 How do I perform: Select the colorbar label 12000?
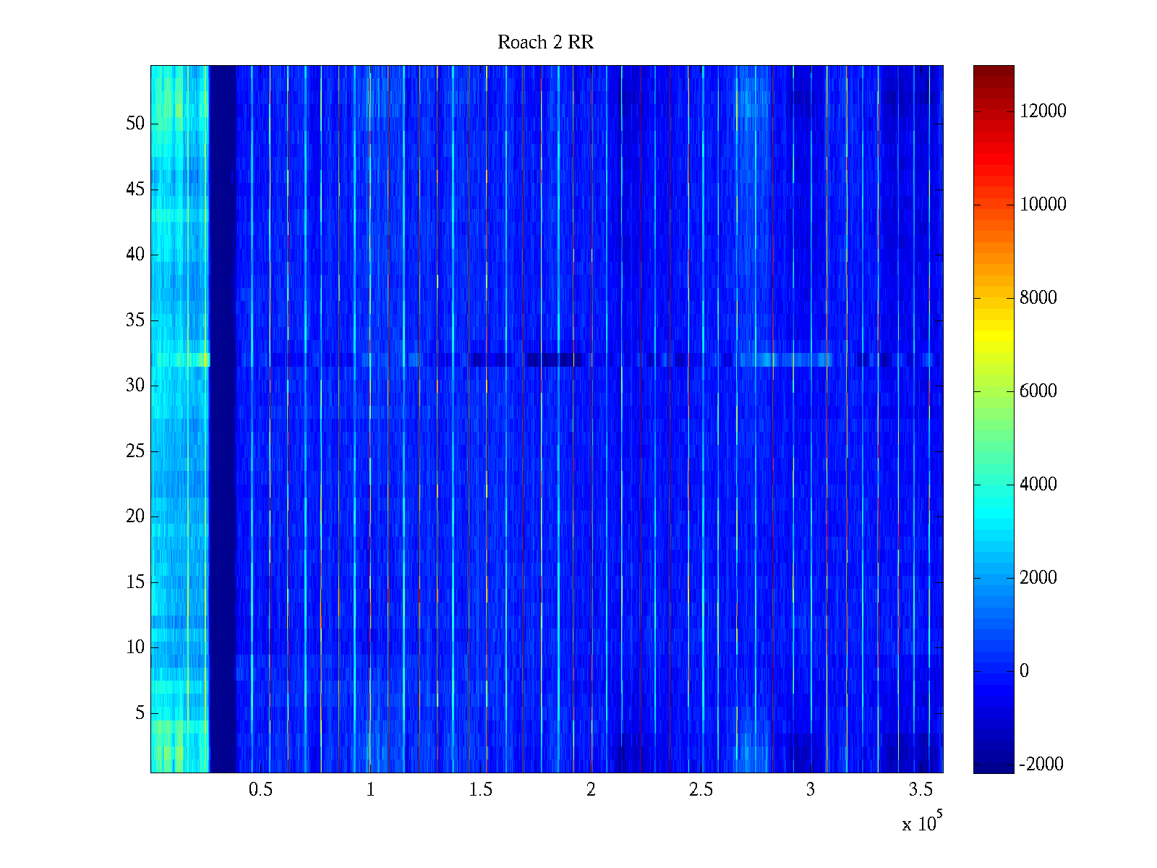click(1043, 111)
